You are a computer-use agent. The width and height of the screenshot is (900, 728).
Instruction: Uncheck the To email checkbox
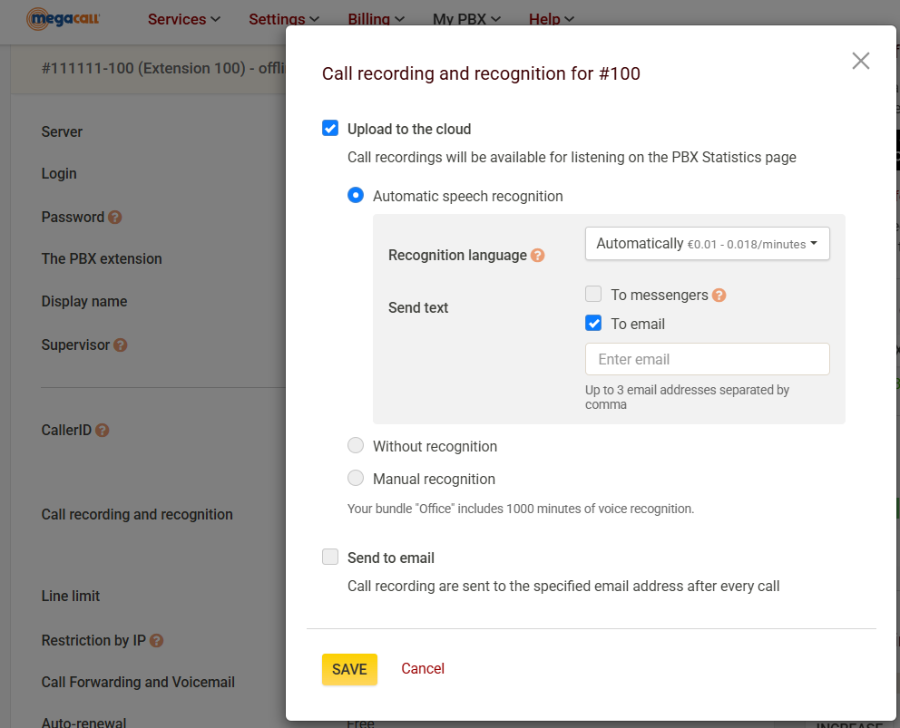point(593,323)
